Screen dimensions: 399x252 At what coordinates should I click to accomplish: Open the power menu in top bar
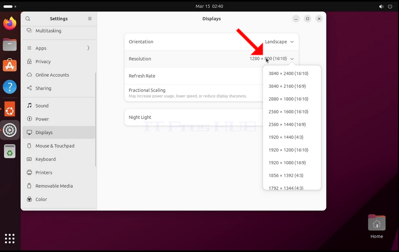pos(390,6)
